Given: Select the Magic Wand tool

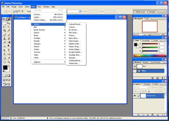Looking at the screenshot, I should click(9, 27).
